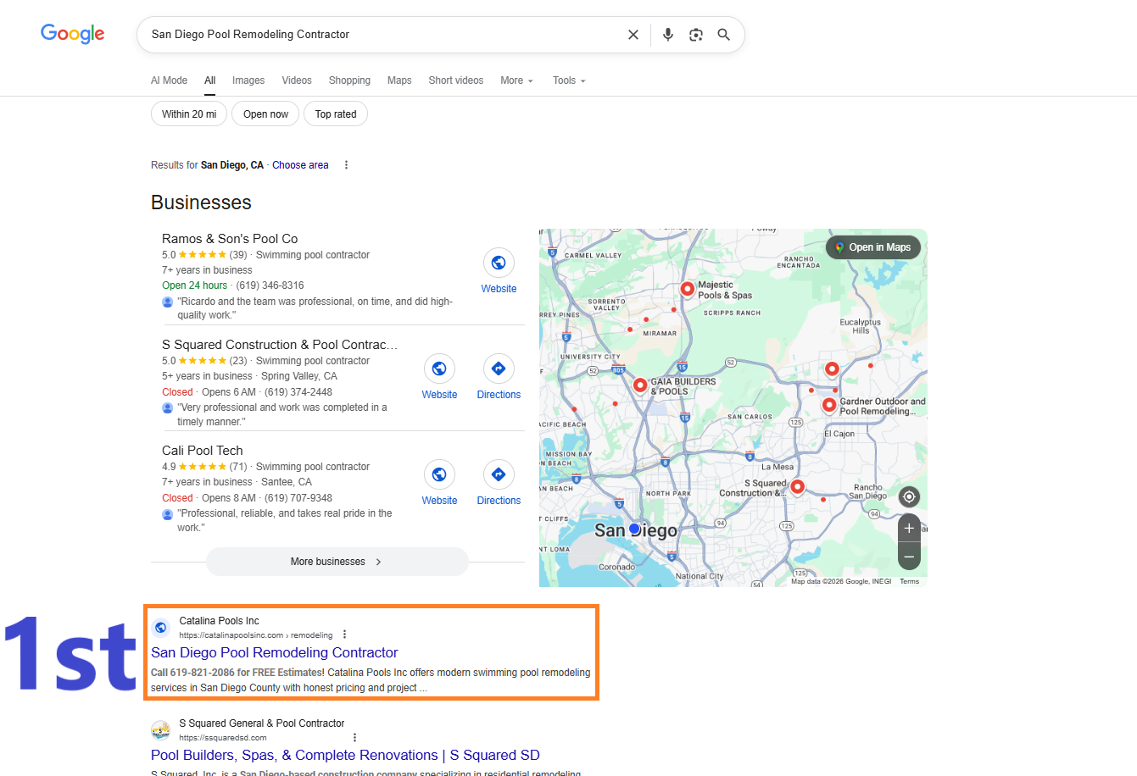Open Cali Pool Tech business listing
This screenshot has width=1137, height=776.
[x=203, y=451]
